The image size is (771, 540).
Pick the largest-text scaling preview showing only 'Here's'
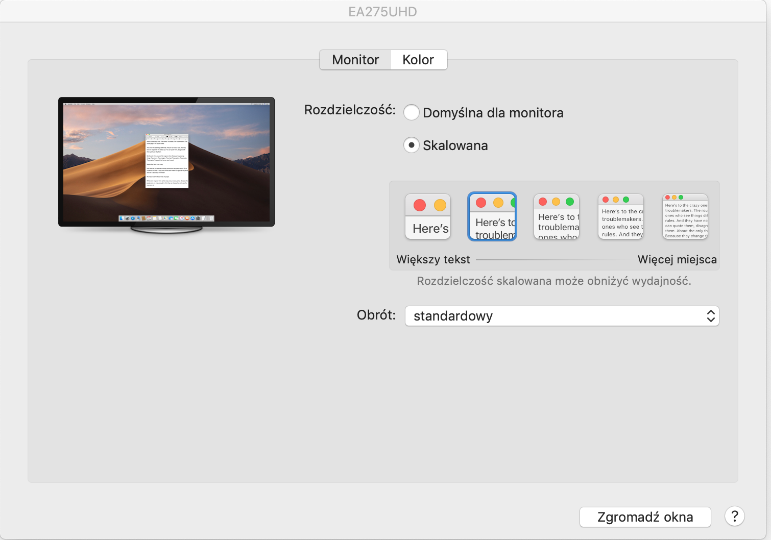pyautogui.click(x=428, y=216)
